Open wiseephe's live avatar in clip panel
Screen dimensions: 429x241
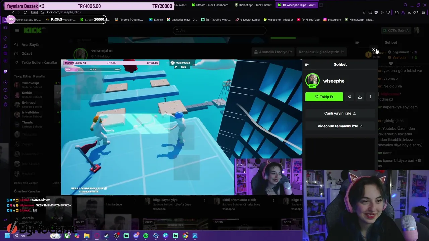tap(312, 81)
